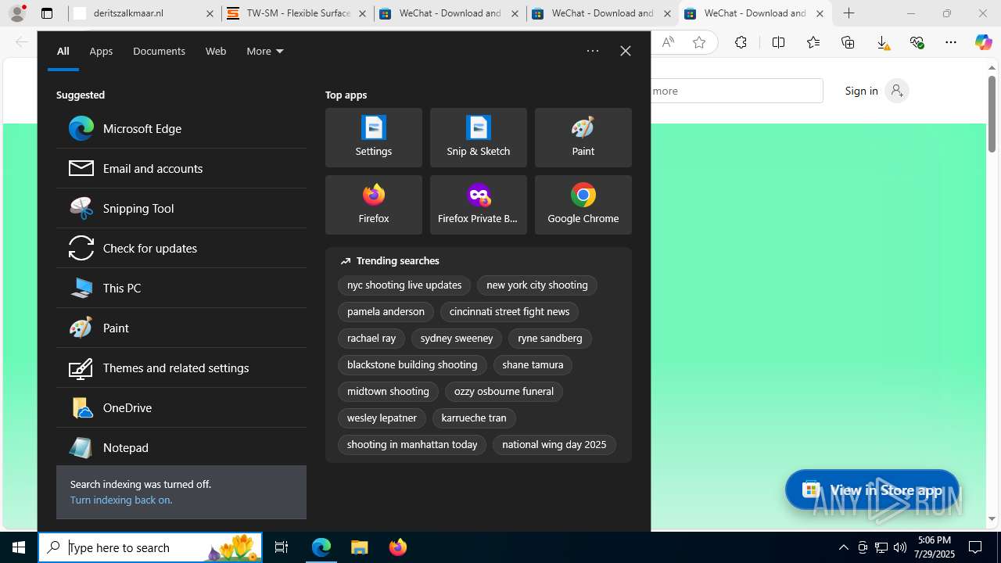Open Themes and related settings

point(181,368)
